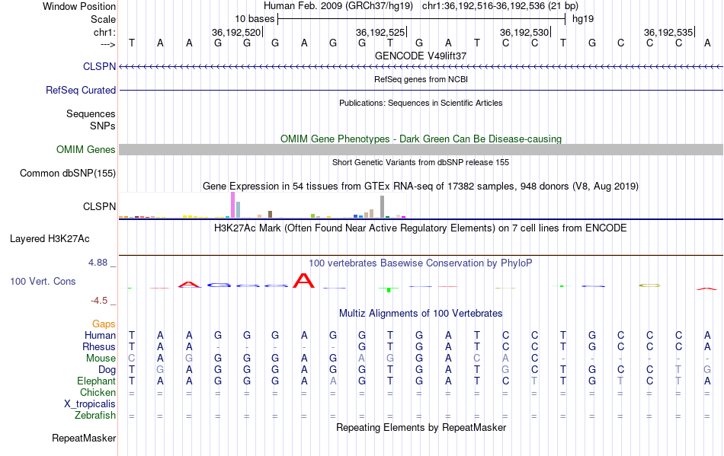Select the Dog species row label
This screenshot has width=724, height=456.
[107, 369]
